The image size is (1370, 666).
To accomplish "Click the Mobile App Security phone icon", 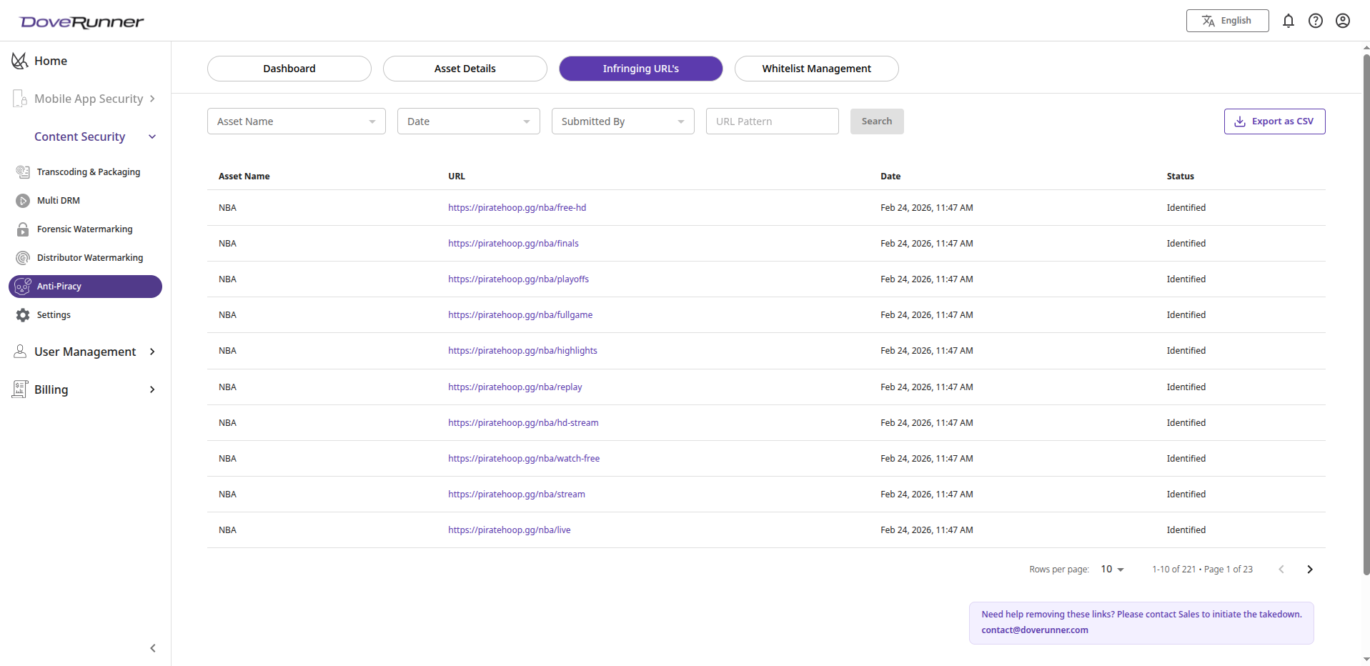I will (20, 99).
